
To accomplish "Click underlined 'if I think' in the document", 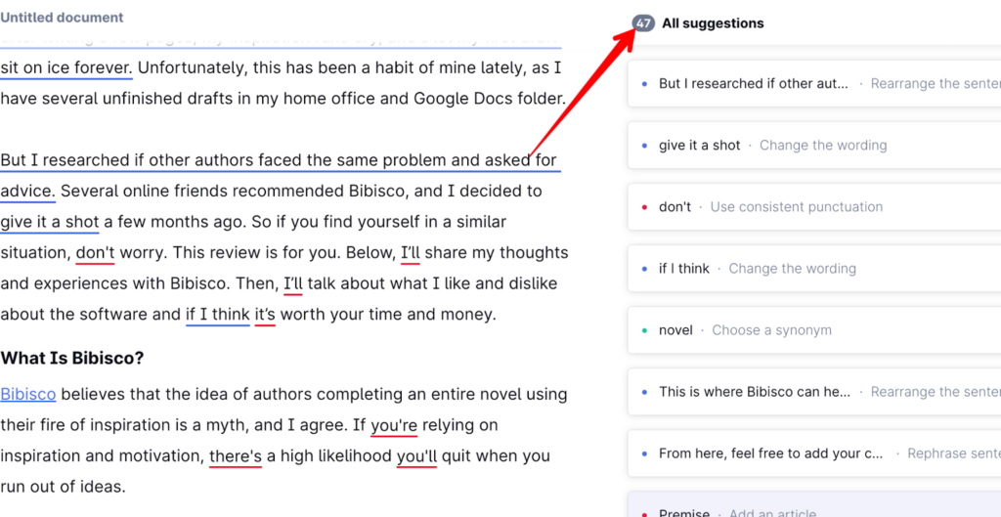I will click(217, 315).
